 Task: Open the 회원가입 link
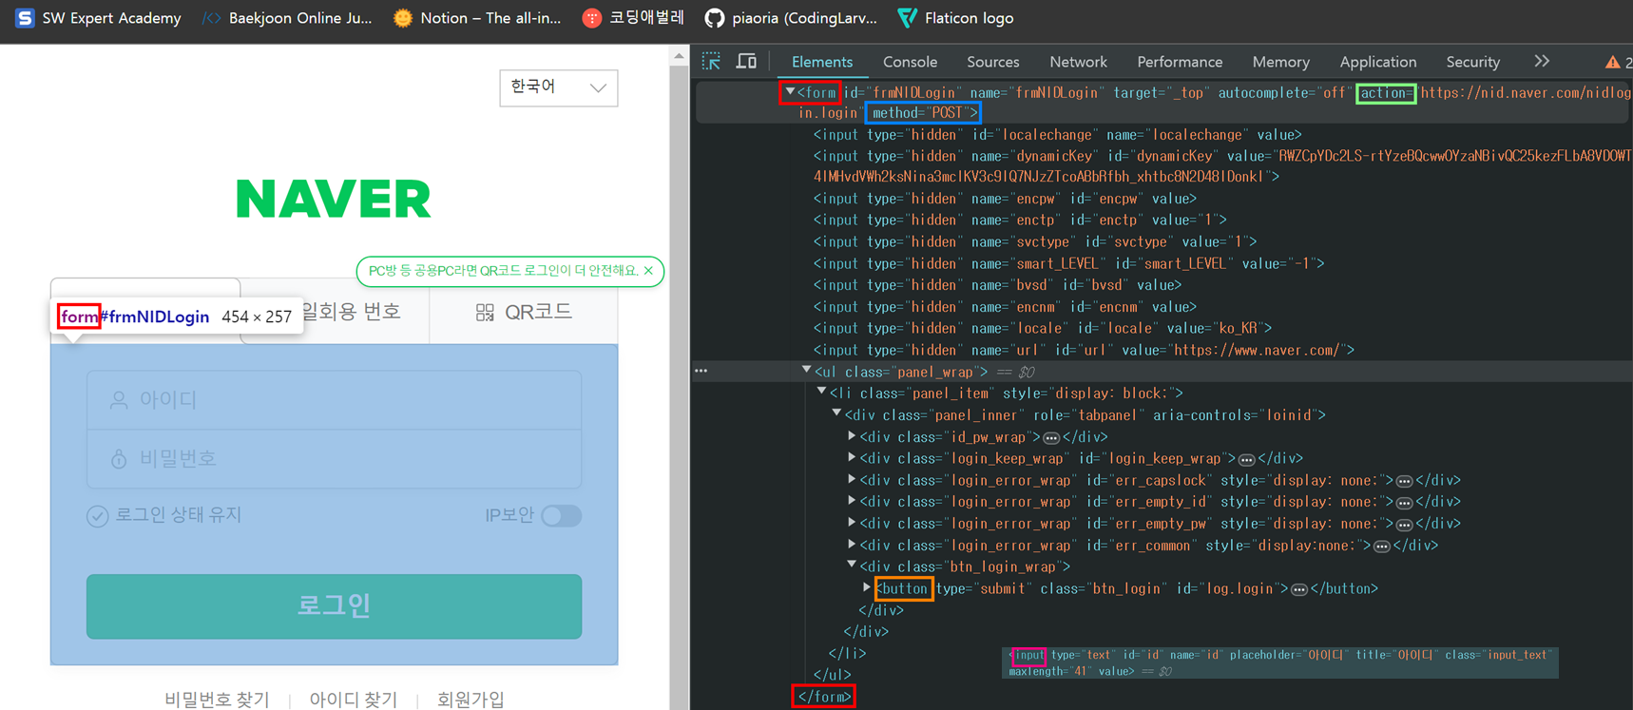471,699
